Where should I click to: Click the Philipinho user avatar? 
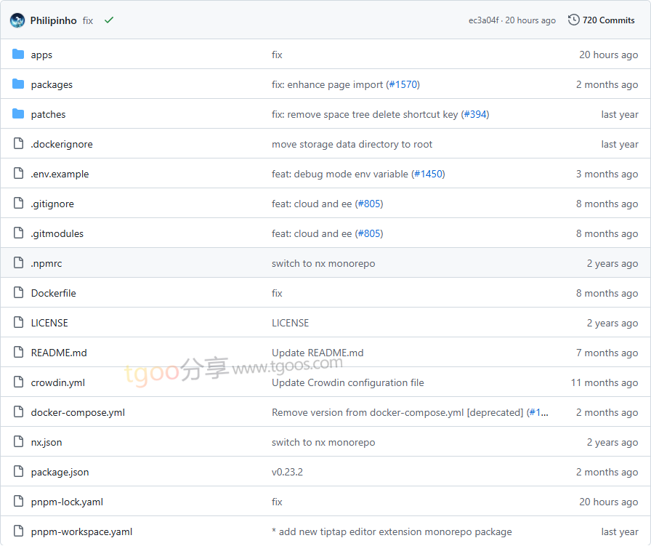click(x=17, y=20)
